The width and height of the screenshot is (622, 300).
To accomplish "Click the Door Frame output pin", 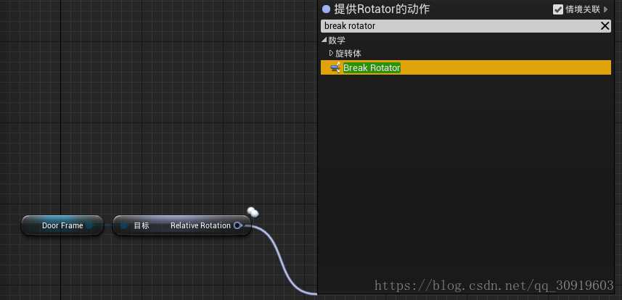I will point(89,225).
